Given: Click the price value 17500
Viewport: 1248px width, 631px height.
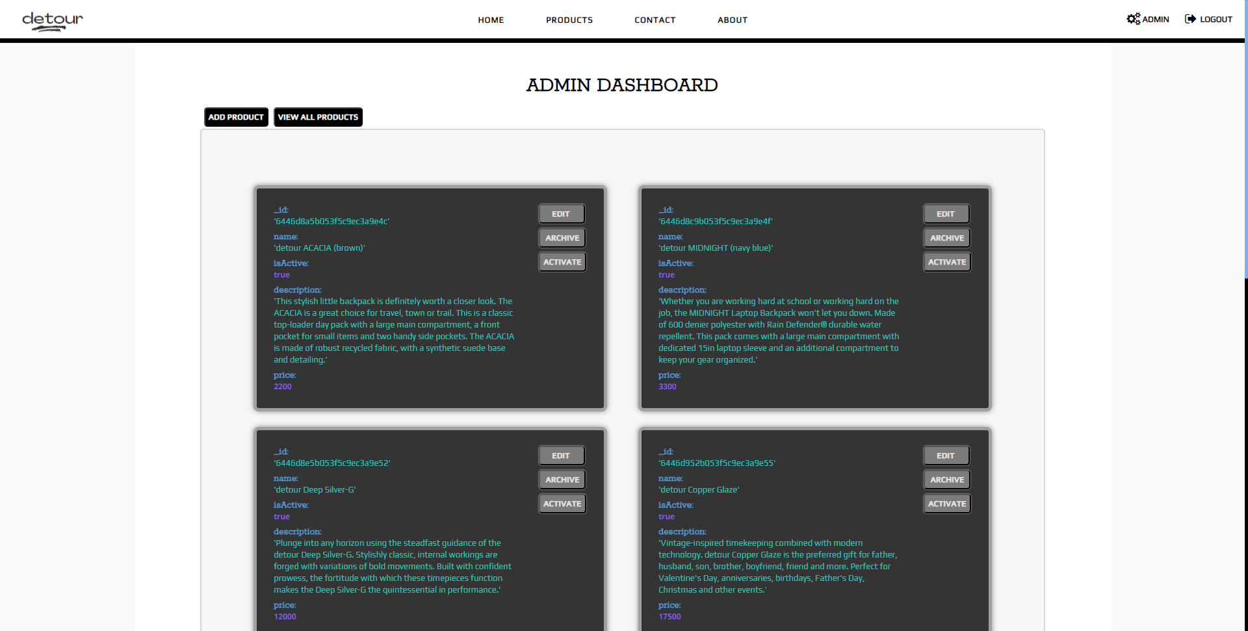Looking at the screenshot, I should click(669, 617).
